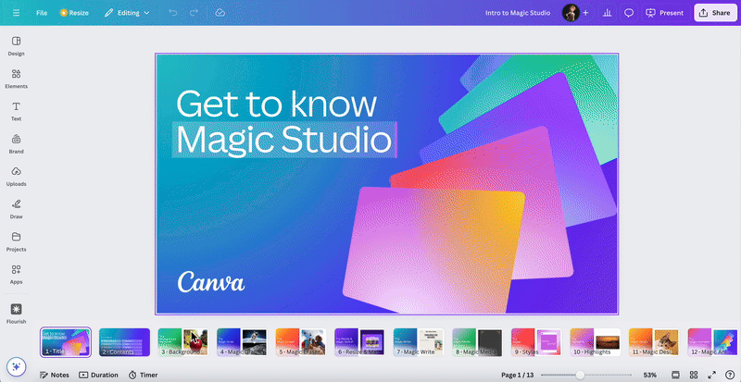Open the Projects panel

pos(16,241)
